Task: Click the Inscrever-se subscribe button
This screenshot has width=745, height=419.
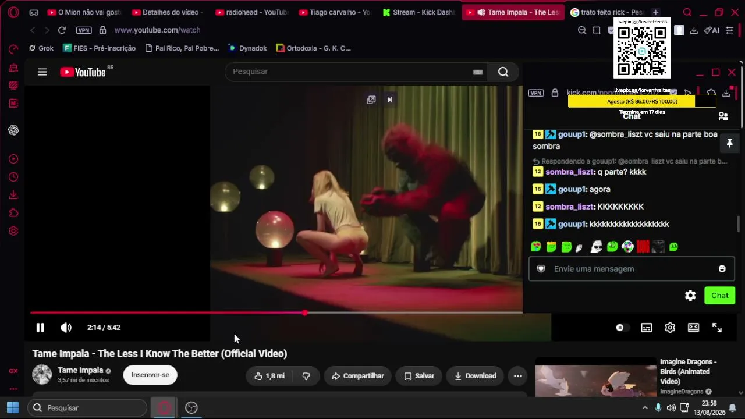Action: 150,375
